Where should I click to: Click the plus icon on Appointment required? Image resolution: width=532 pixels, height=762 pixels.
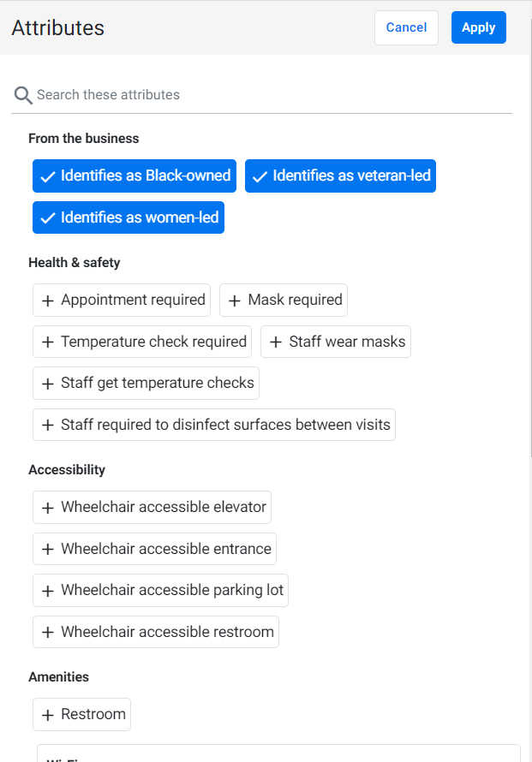48,301
